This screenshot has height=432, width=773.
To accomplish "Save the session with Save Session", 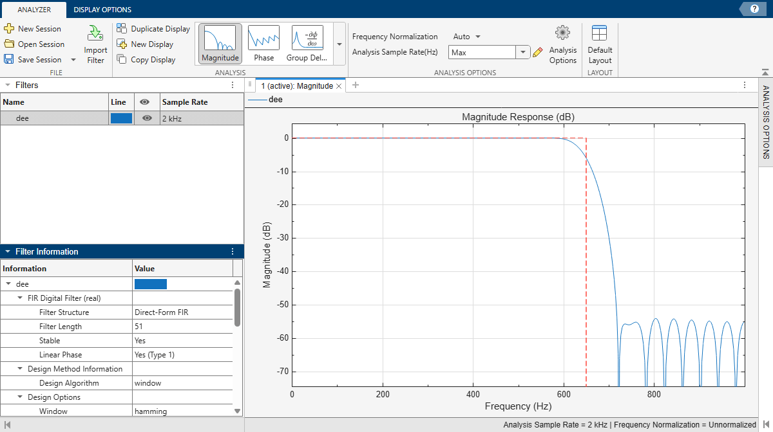I will 33,60.
